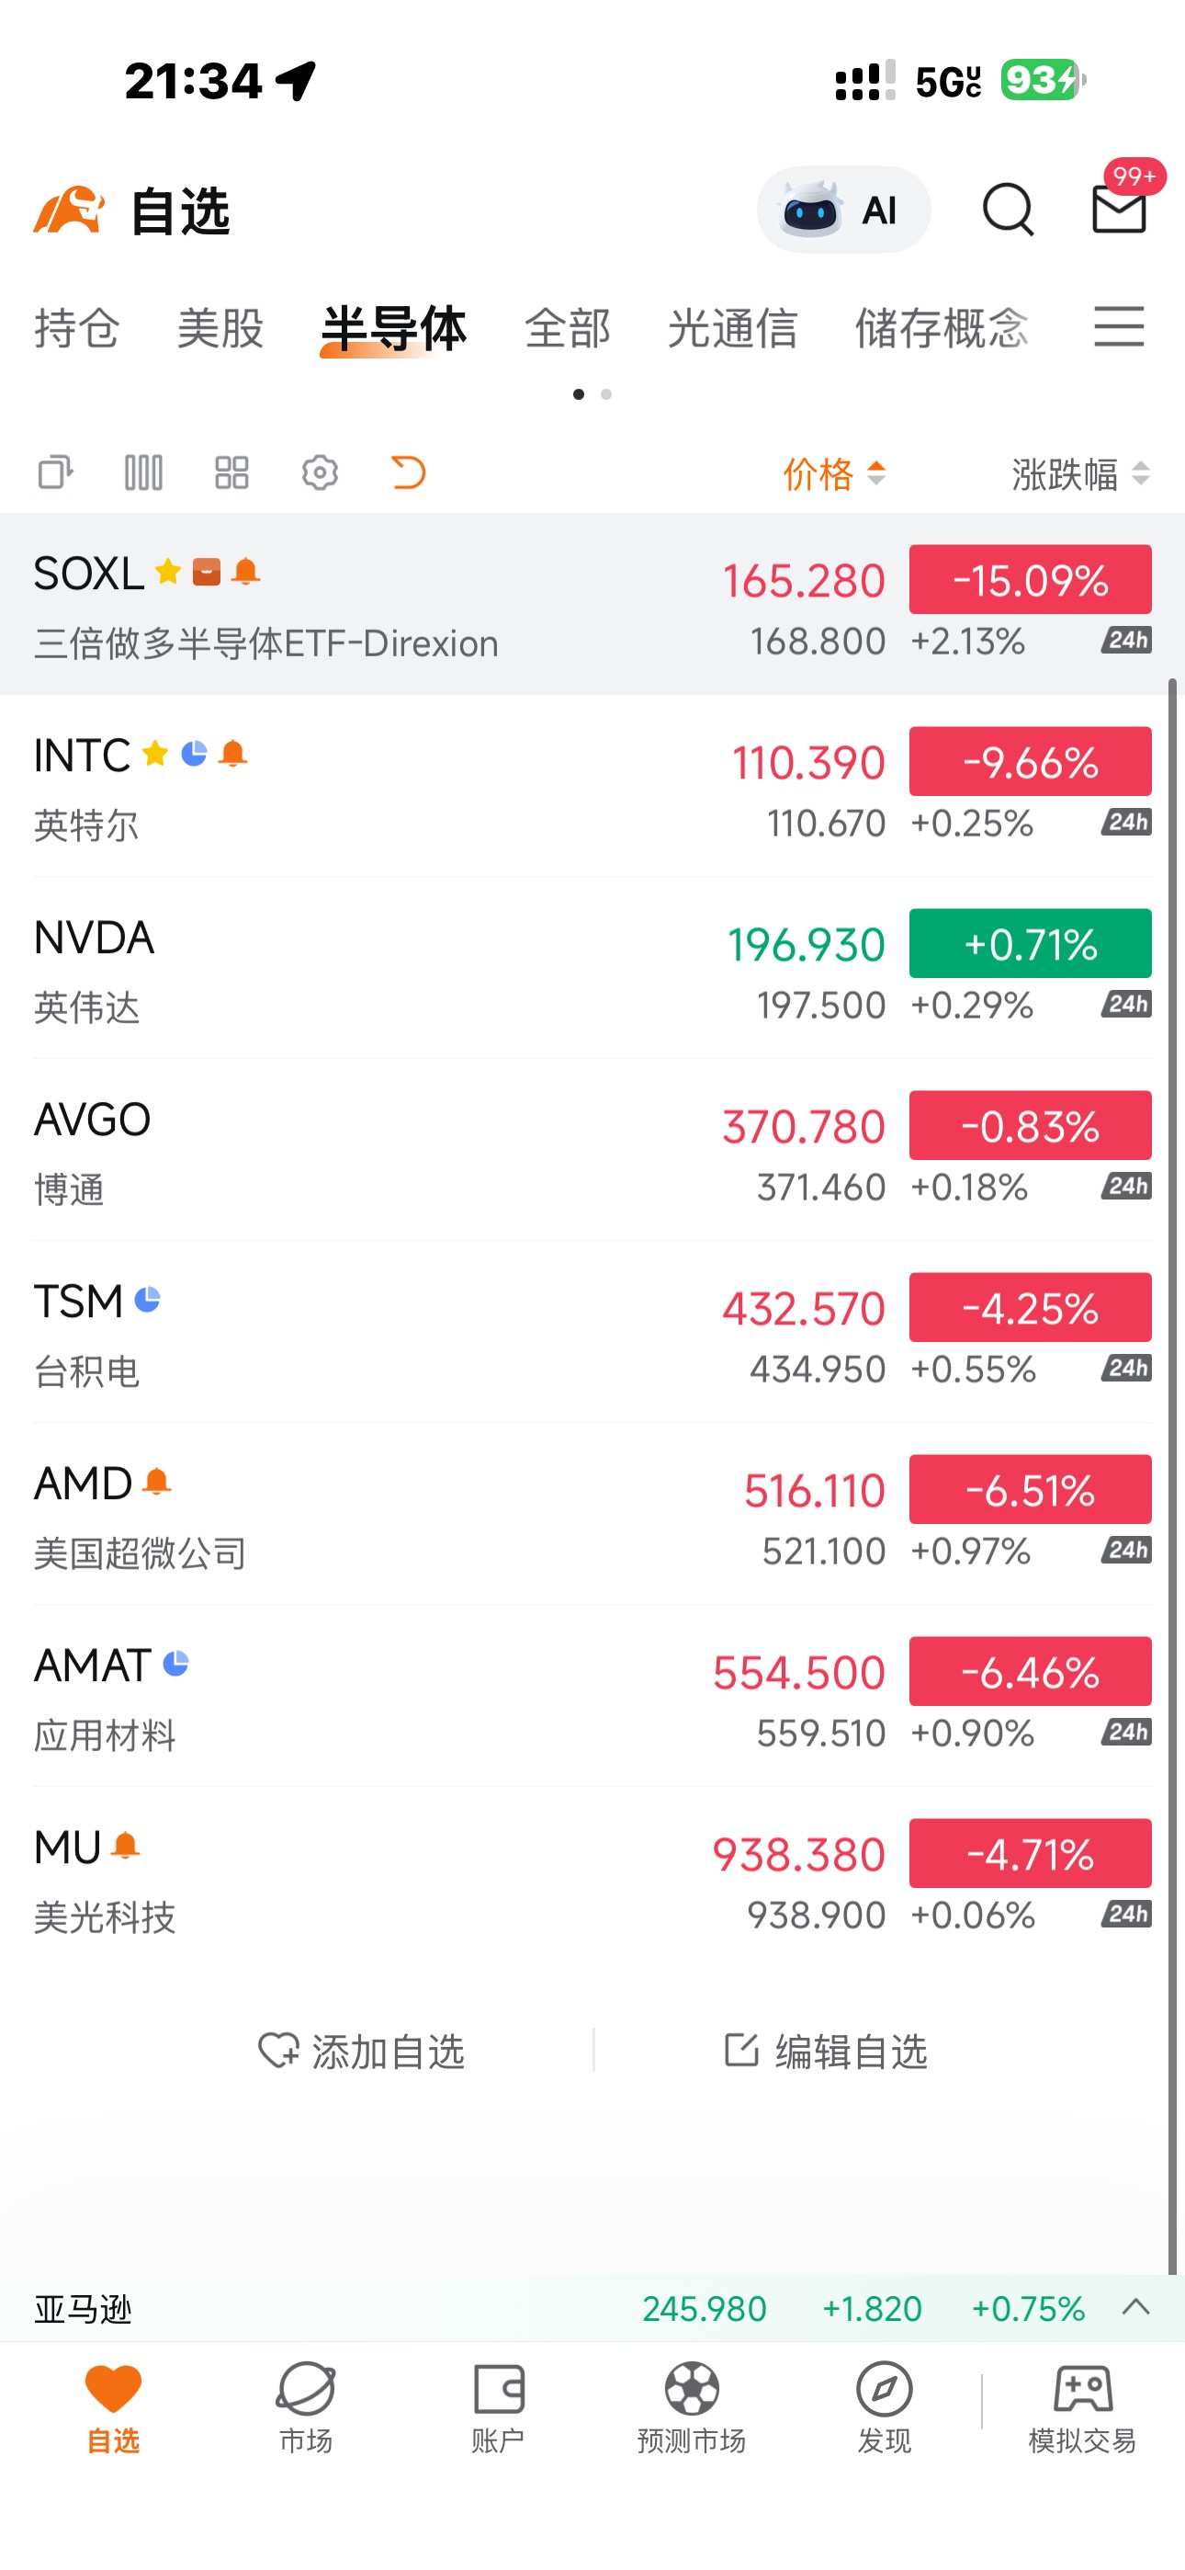Screen dimensions: 1185x2570
Task: Expand the 亚马逊 ticker bar chevron
Action: (1137, 2308)
